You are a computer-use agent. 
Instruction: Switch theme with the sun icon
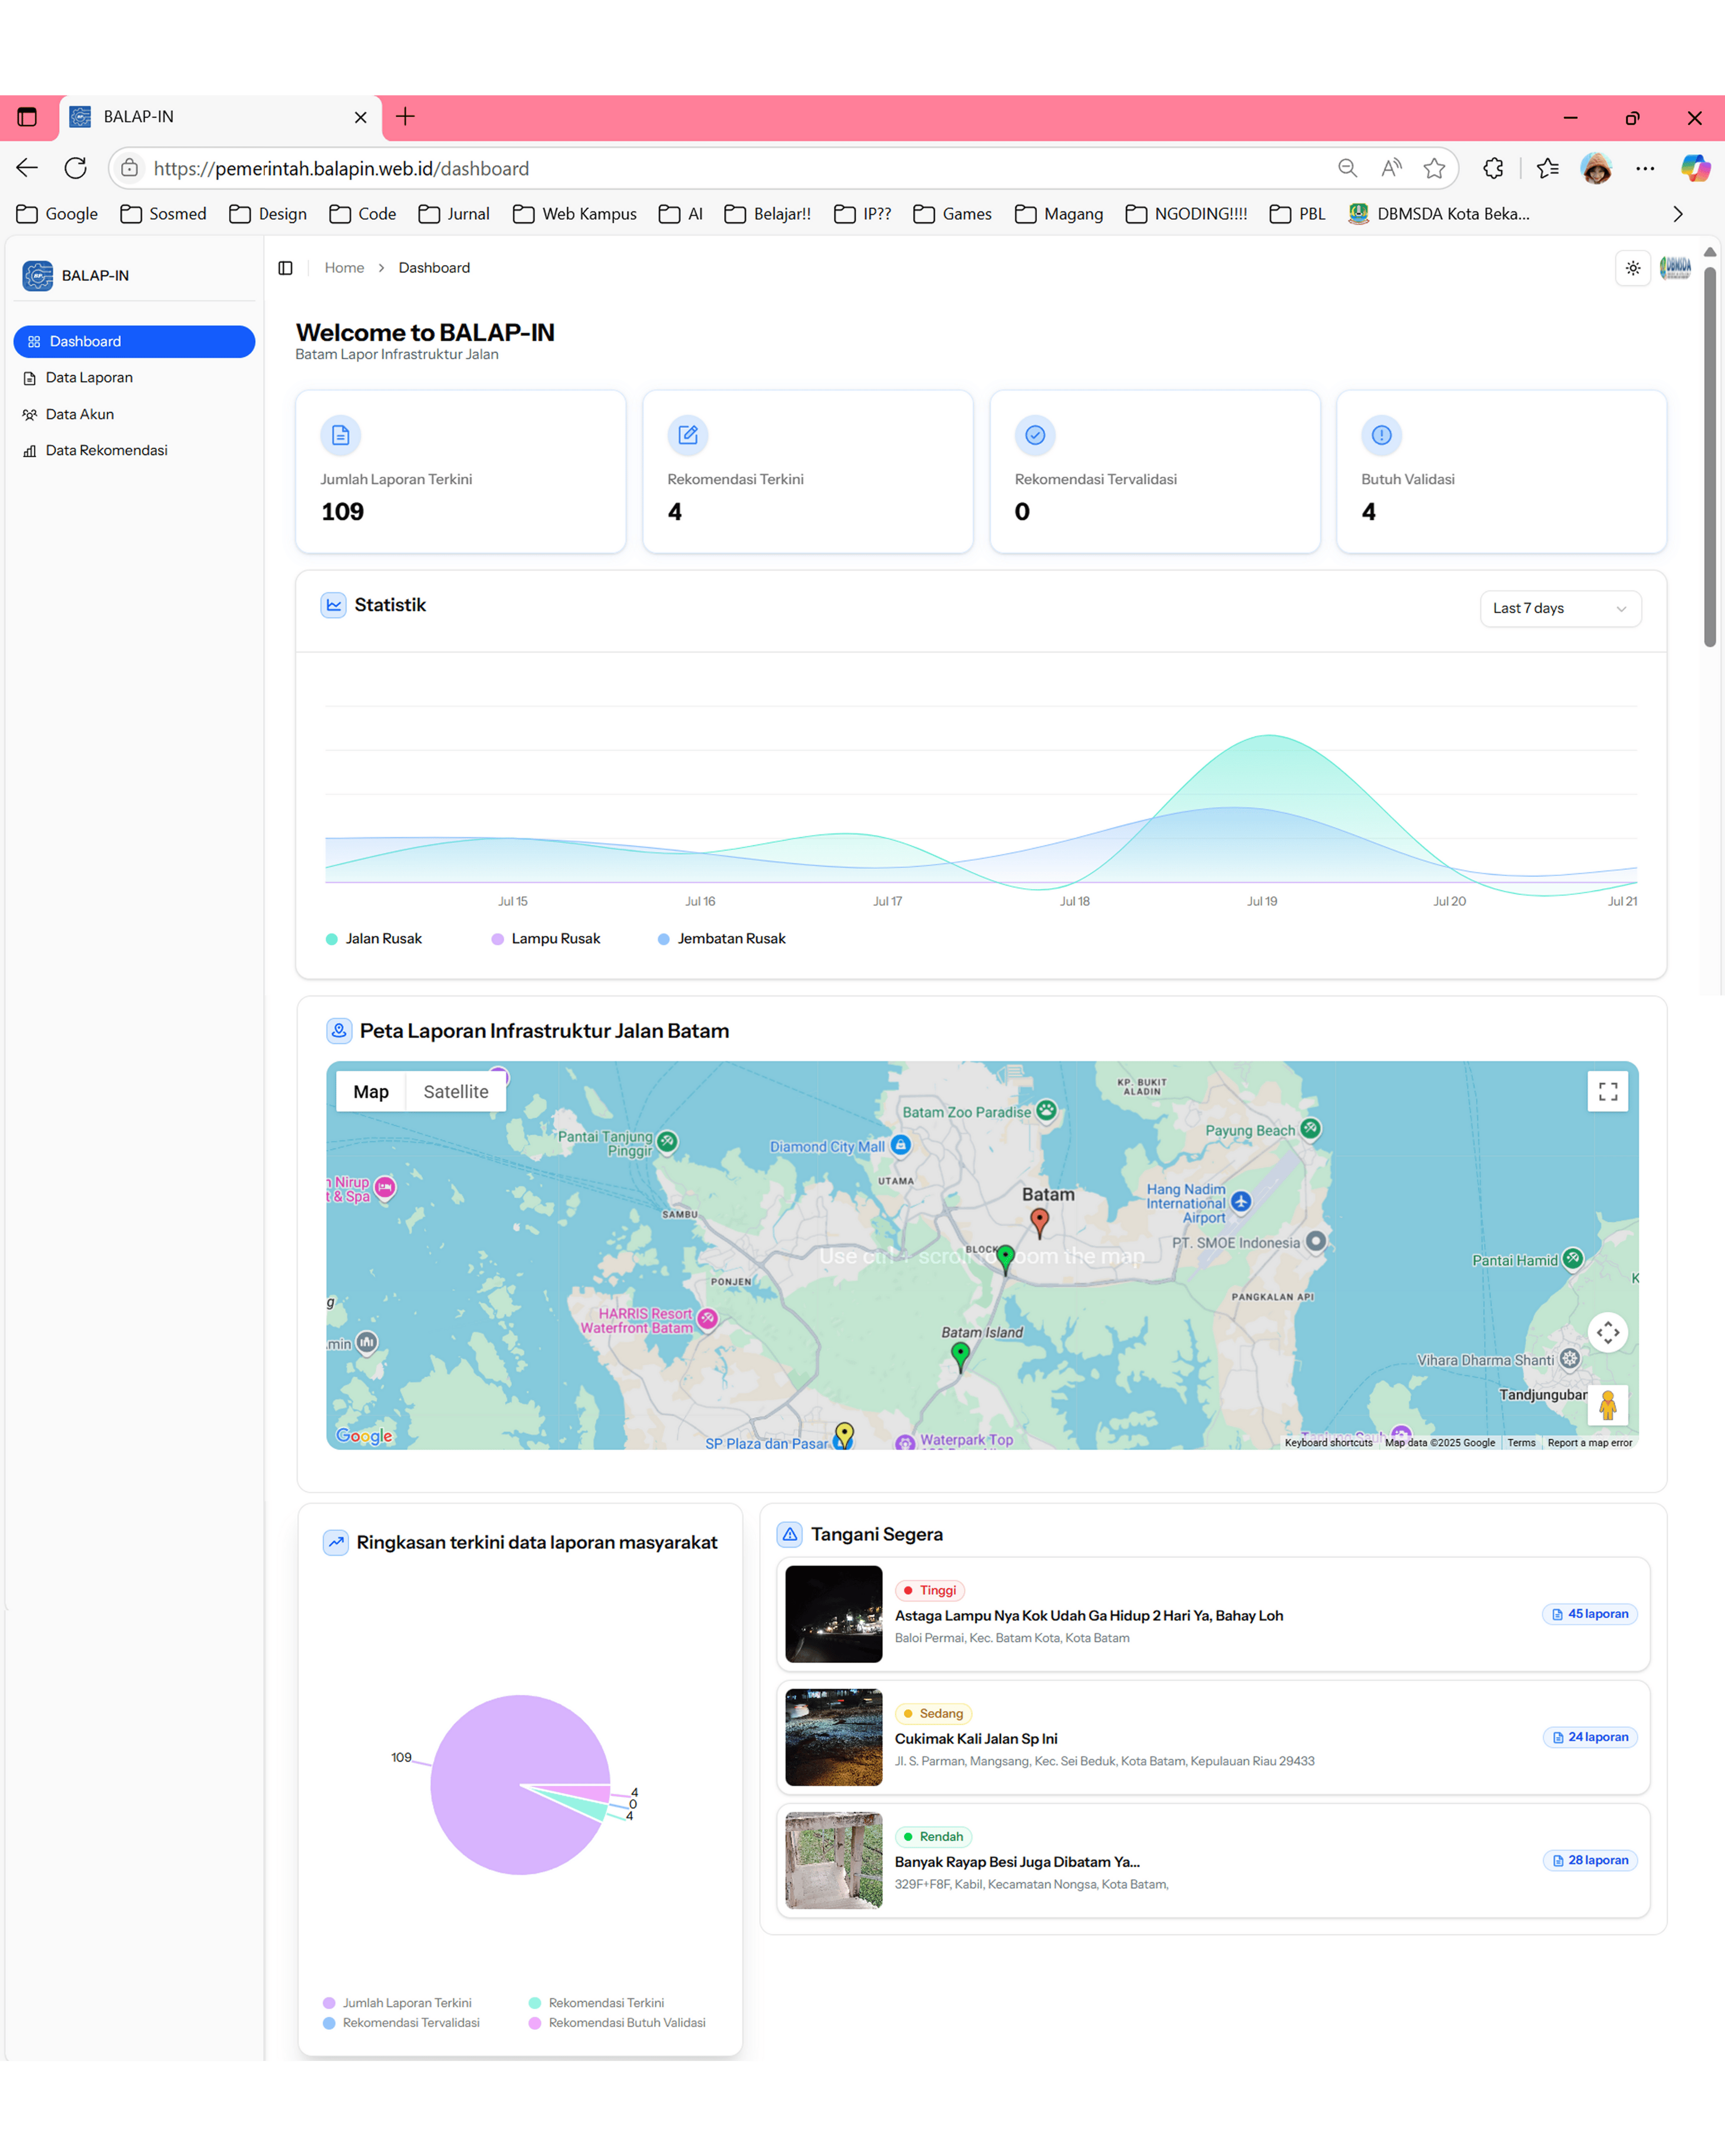click(1633, 268)
